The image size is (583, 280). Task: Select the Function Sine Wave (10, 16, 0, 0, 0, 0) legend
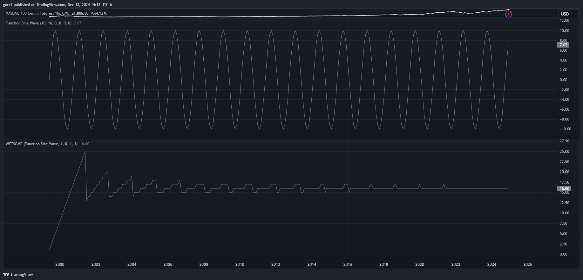pyautogui.click(x=38, y=23)
